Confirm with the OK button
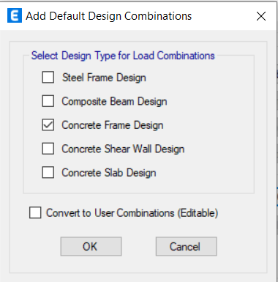 (x=91, y=246)
